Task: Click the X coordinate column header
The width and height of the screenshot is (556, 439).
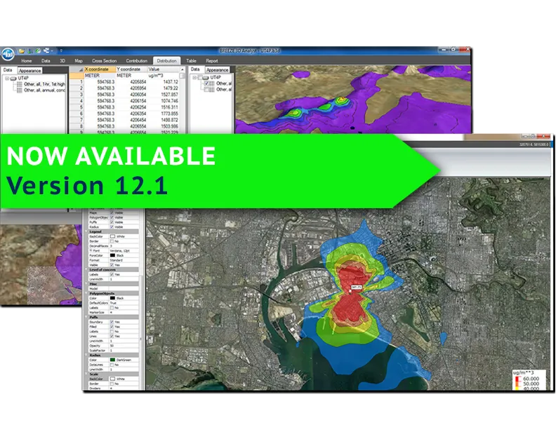Action: pos(95,69)
